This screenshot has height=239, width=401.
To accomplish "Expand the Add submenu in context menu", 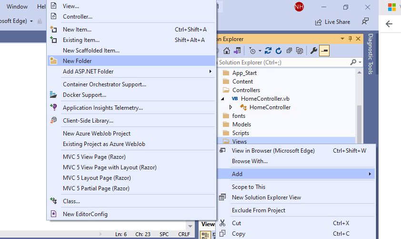I will [x=296, y=174].
